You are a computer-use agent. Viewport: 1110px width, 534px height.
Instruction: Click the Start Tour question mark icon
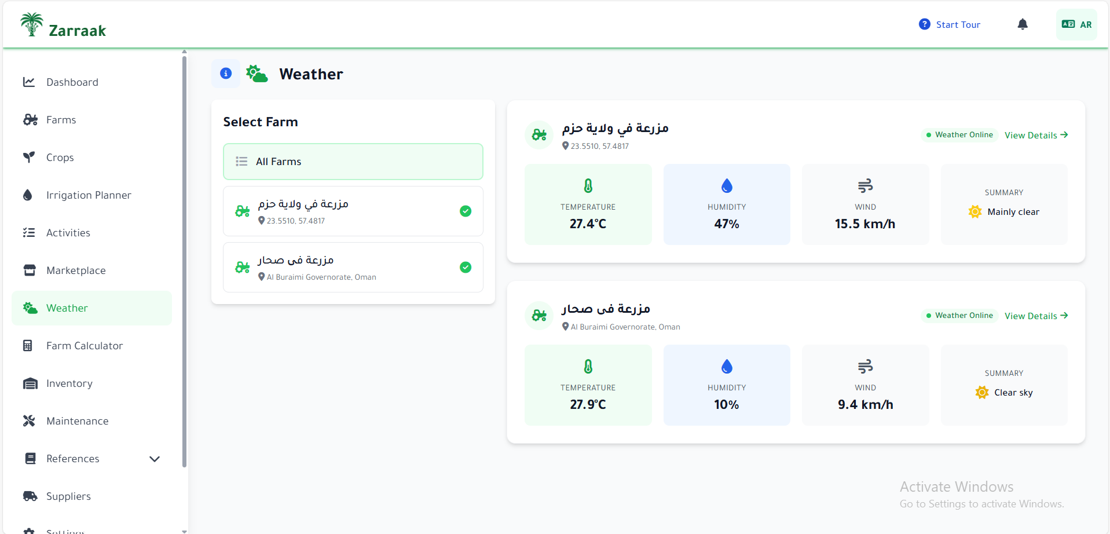click(x=924, y=24)
